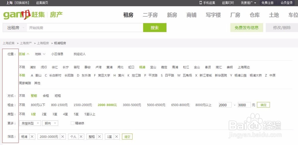Remove the 整租 filter tag

(x=100, y=137)
